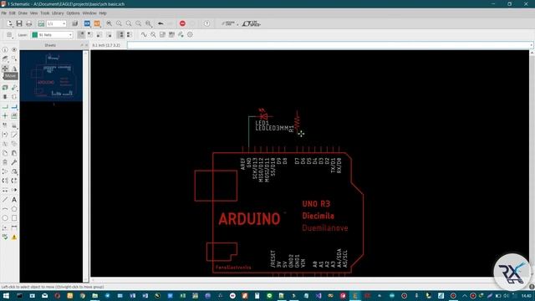
Task: Select the Text 'A' tool
Action: coord(14,200)
